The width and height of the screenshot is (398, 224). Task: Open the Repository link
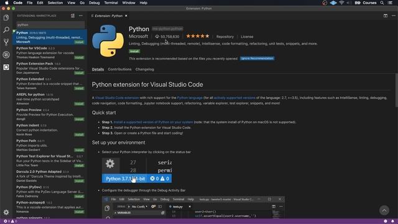point(225,37)
